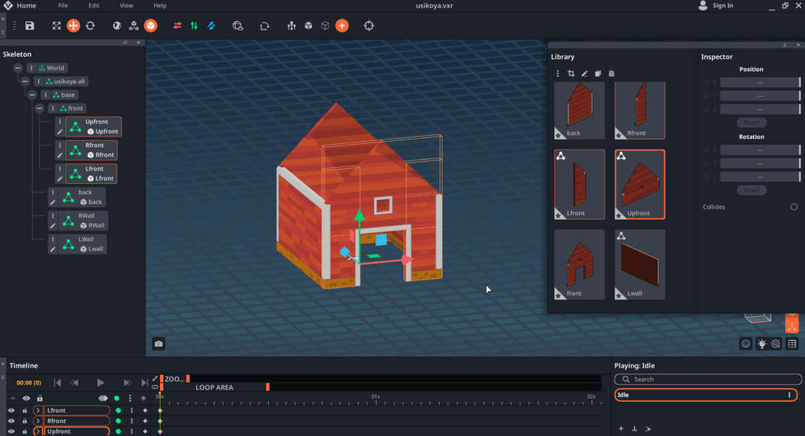Toggle all-tracks lock in timeline header

click(39, 398)
